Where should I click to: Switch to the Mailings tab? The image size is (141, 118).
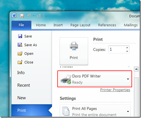click(x=131, y=25)
